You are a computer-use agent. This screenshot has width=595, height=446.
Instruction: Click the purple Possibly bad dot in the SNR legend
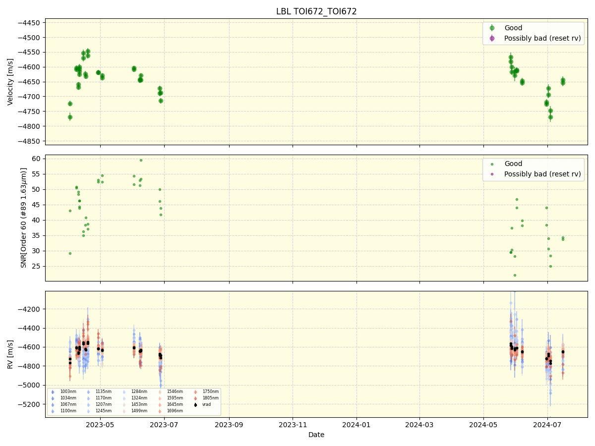(x=492, y=174)
